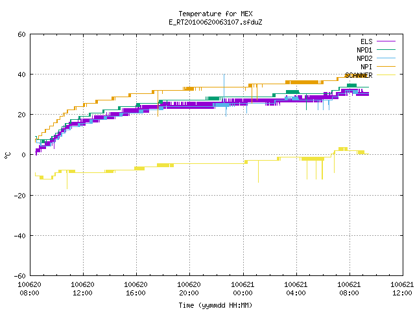Viewport: 415px width, 311px height.
Task: Click the x-axis label 100620 16:00
Action: click(x=136, y=289)
